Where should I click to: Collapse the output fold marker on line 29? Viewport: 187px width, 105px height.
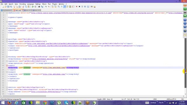tap(7, 72)
